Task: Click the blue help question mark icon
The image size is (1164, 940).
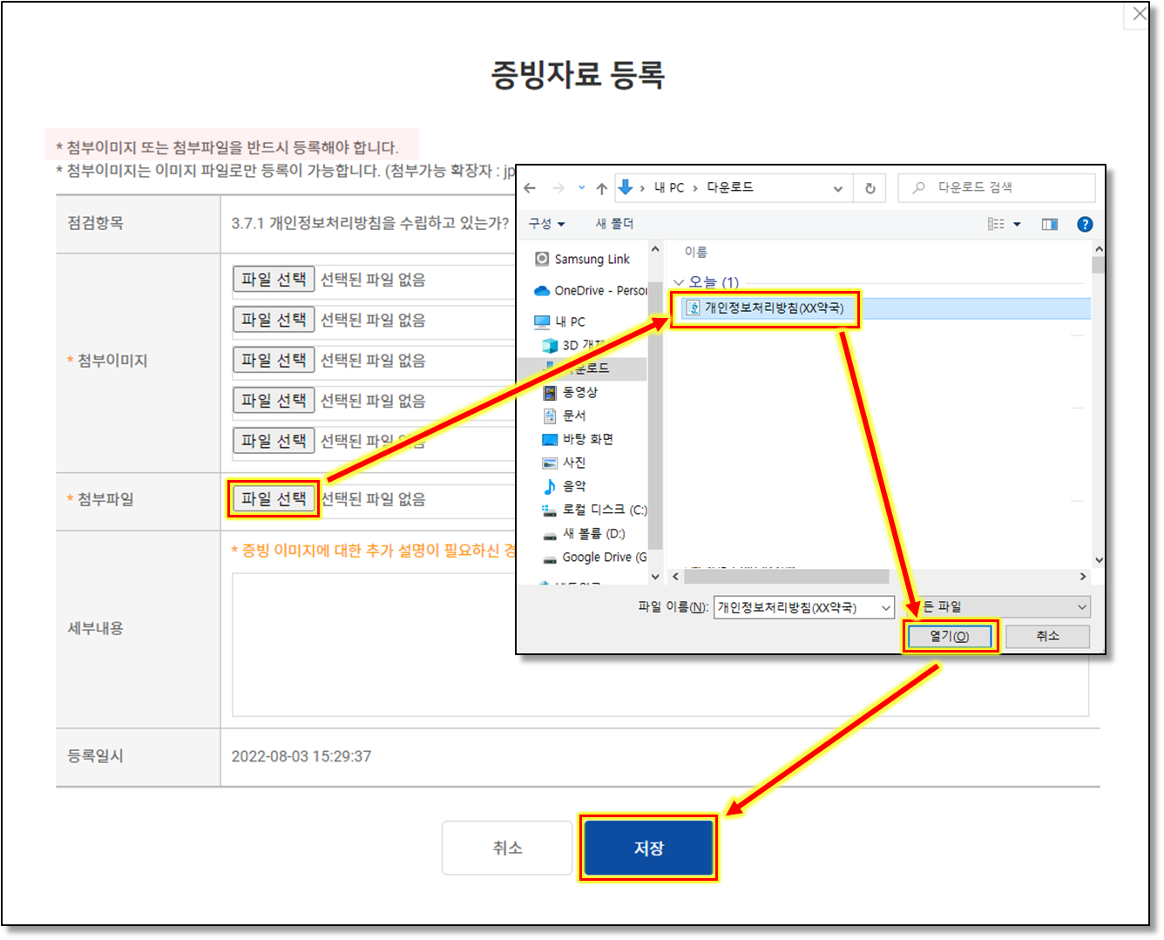Action: 1085,224
